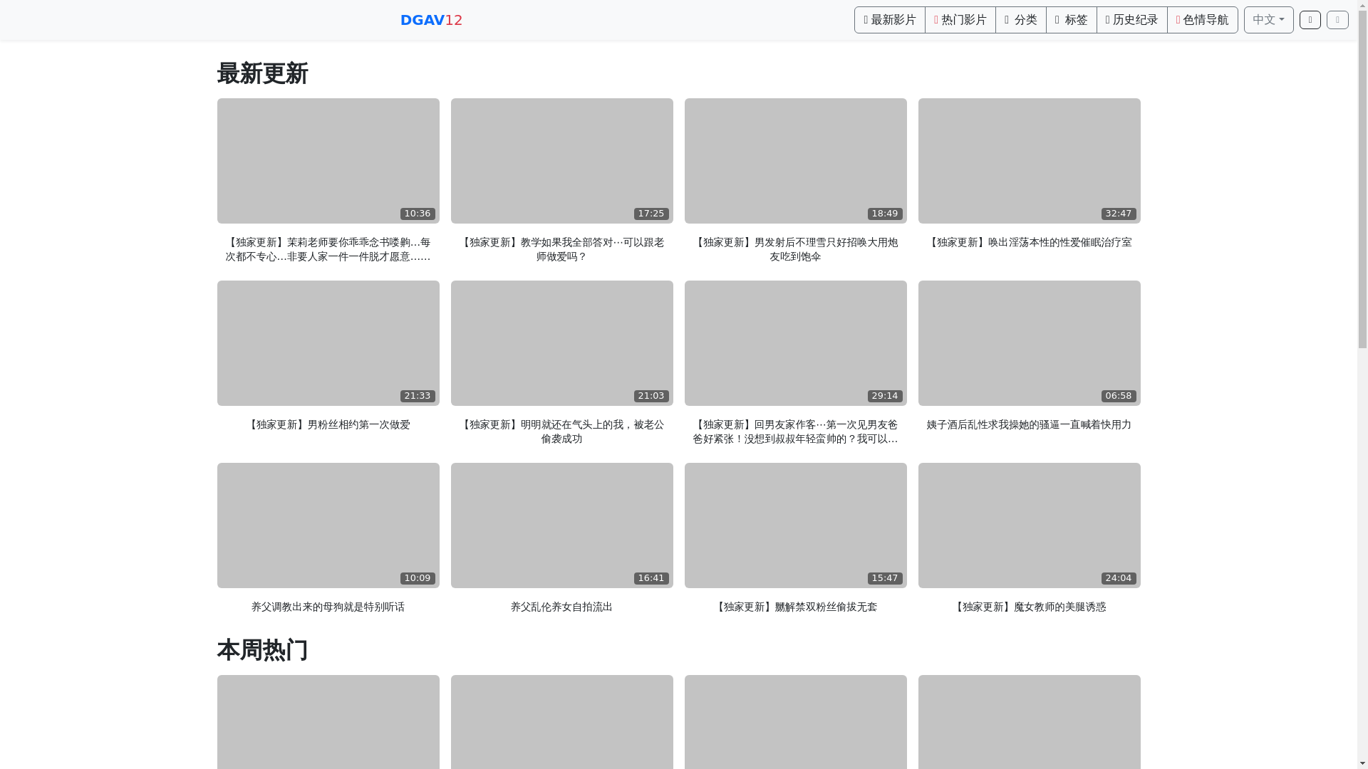Image resolution: width=1368 pixels, height=769 pixels.
Task: Click the rightmost gray icon button in header
Action: tap(1337, 20)
